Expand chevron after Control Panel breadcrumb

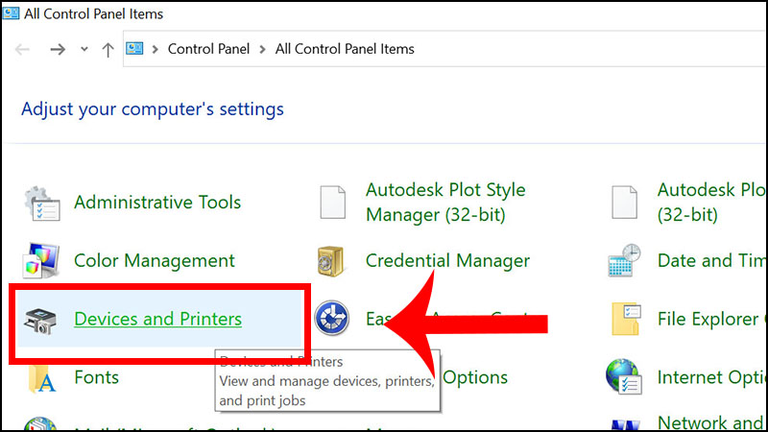(262, 49)
